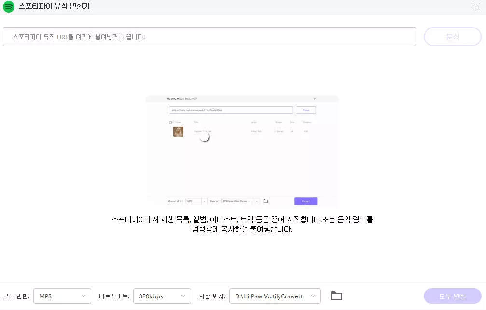This screenshot has height=310, width=486.
Task: Click the 저장 위치 label text
Action: click(x=212, y=296)
